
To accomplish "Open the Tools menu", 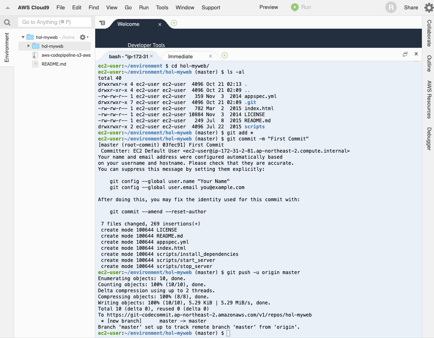I will (162, 7).
